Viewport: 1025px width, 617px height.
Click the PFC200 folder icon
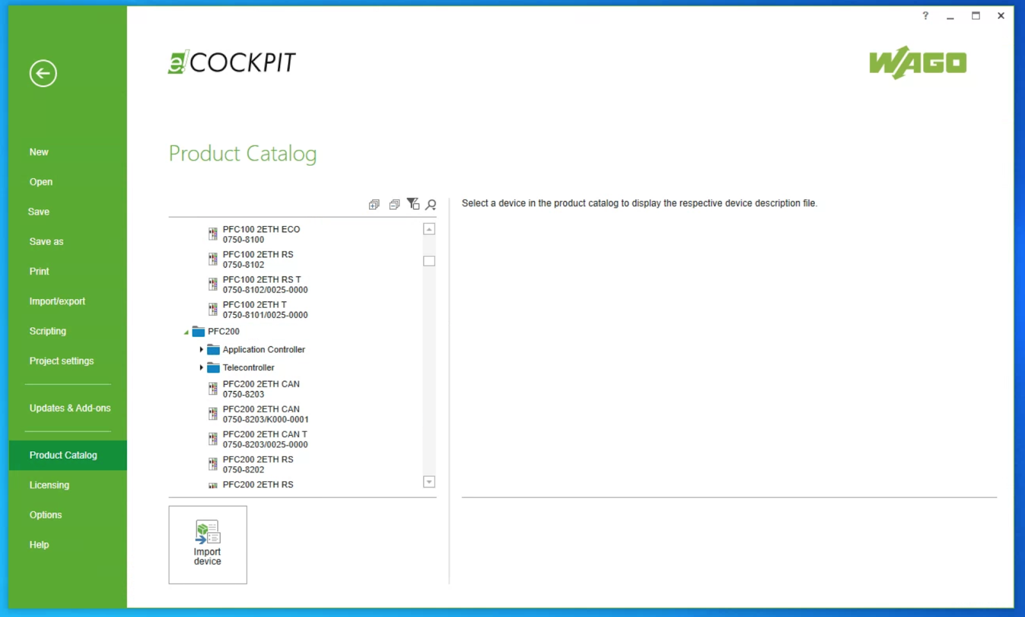199,332
